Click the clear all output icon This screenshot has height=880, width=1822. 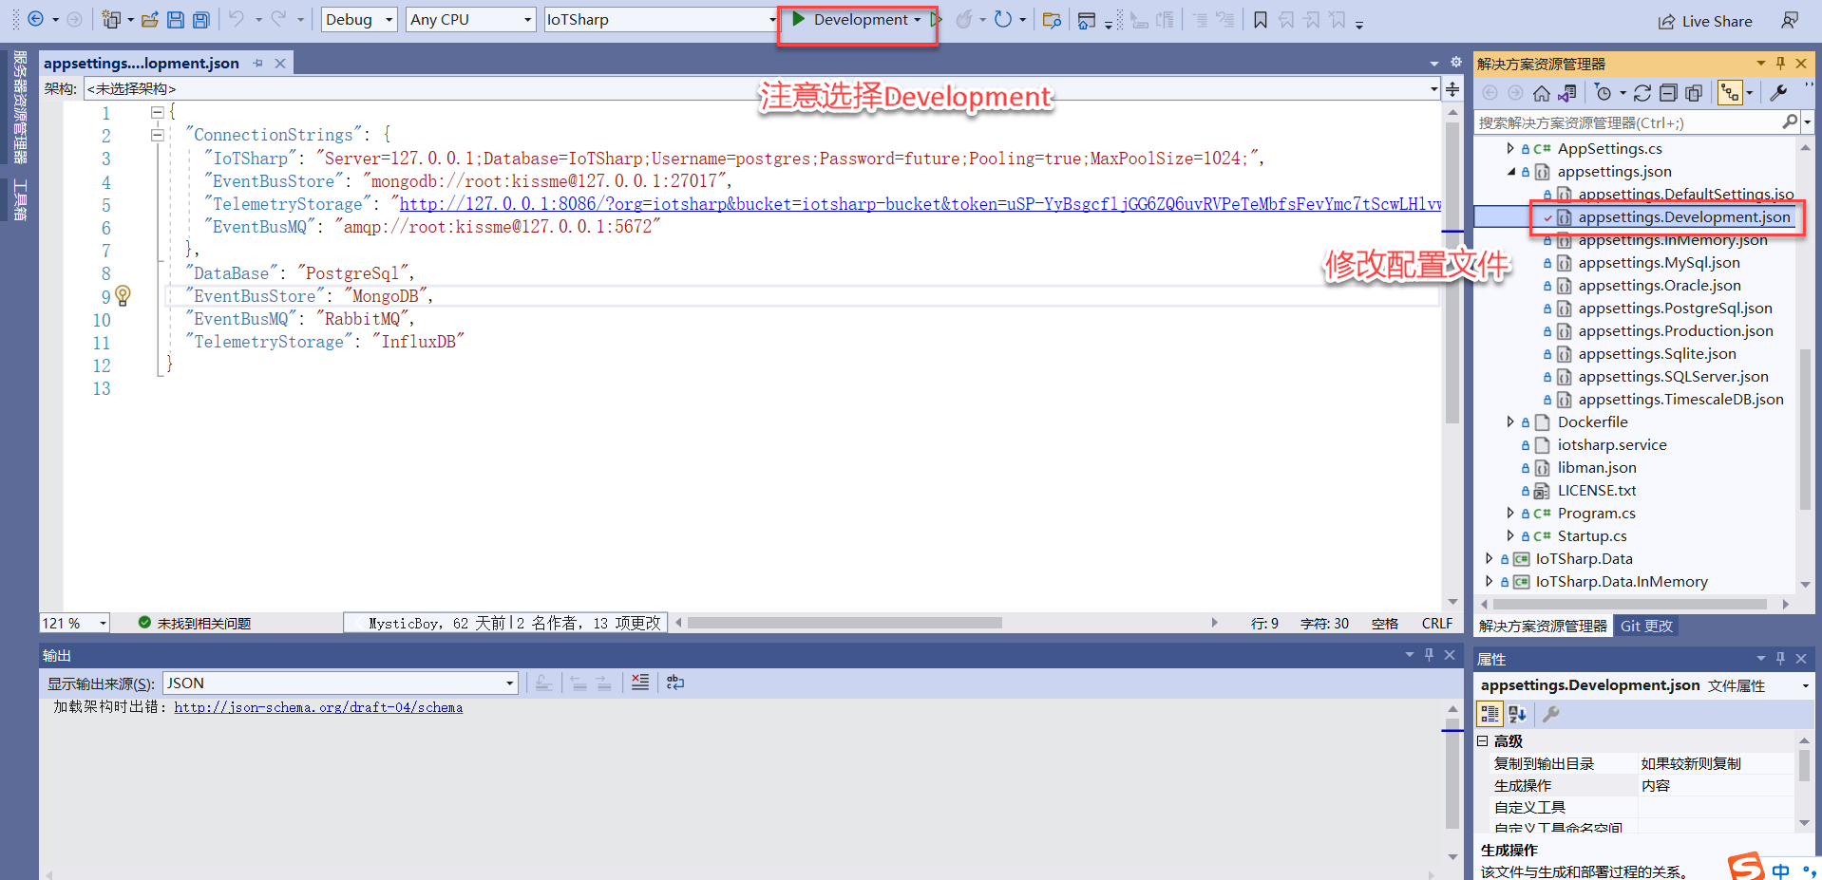pyautogui.click(x=640, y=683)
